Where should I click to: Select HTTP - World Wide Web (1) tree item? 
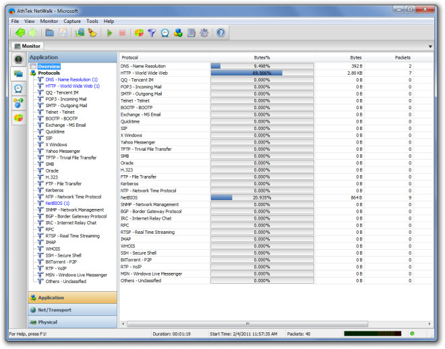coord(73,86)
